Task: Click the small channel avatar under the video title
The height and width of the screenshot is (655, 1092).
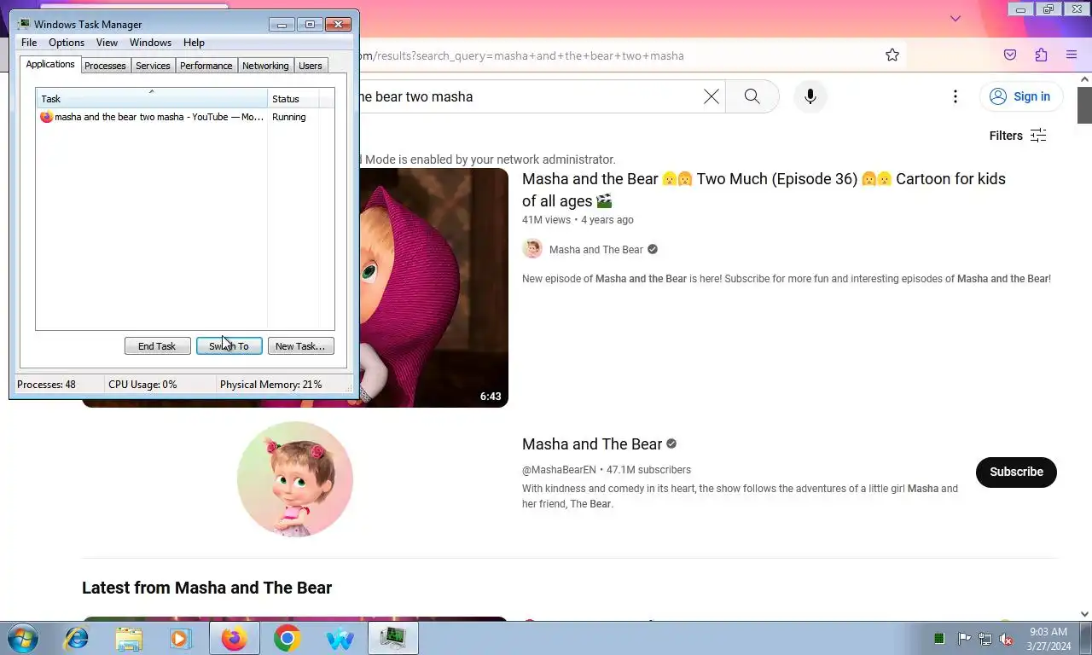Action: click(532, 249)
